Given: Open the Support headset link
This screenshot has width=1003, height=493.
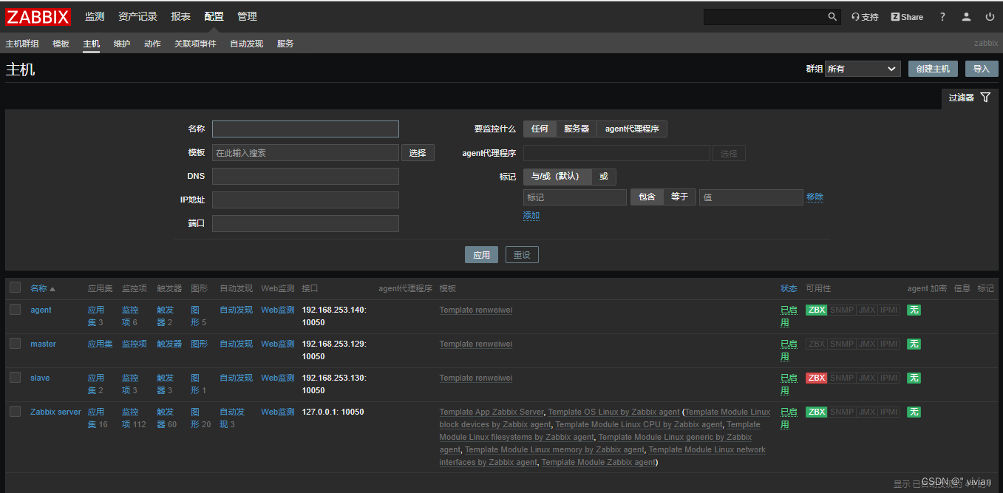Looking at the screenshot, I should pyautogui.click(x=865, y=17).
